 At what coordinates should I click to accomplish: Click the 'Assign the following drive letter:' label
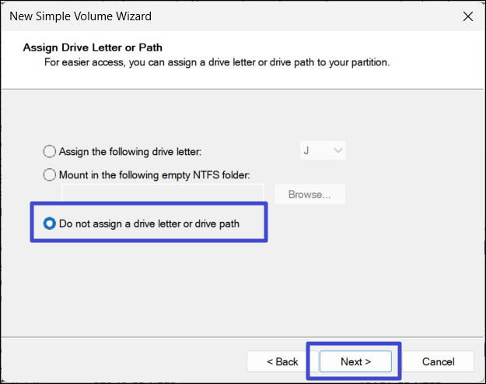point(130,151)
